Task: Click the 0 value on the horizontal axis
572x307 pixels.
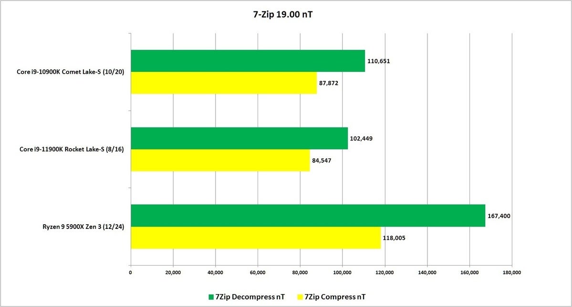Action: click(x=131, y=272)
